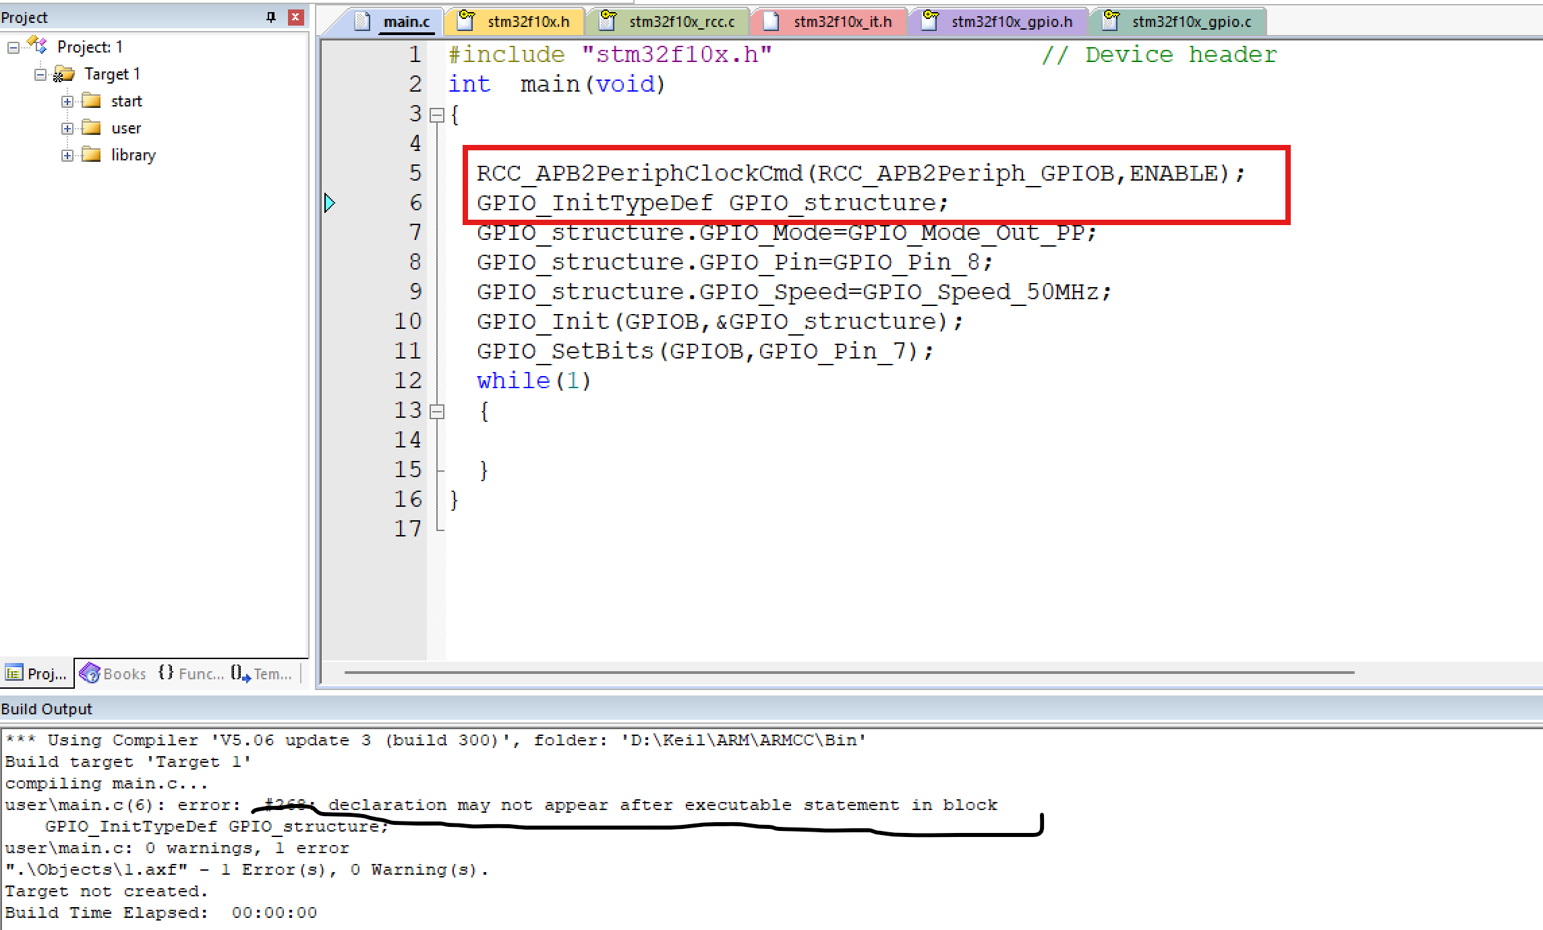This screenshot has height=930, width=1543.
Task: Select the Project: 1 workspace icon
Action: (37, 46)
